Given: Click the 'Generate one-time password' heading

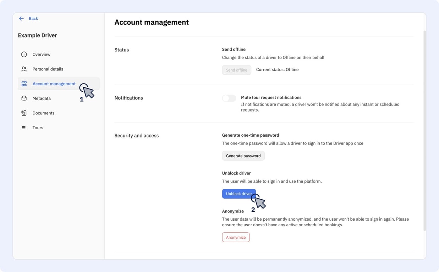Looking at the screenshot, I should point(251,135).
